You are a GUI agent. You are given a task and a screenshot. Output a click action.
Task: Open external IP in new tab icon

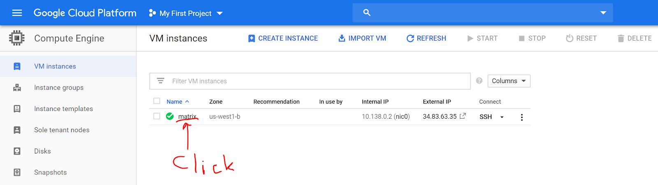pyautogui.click(x=463, y=116)
